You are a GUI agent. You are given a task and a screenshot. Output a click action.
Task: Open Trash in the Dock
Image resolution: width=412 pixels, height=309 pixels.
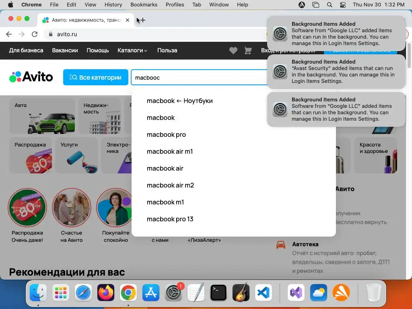[x=374, y=293]
